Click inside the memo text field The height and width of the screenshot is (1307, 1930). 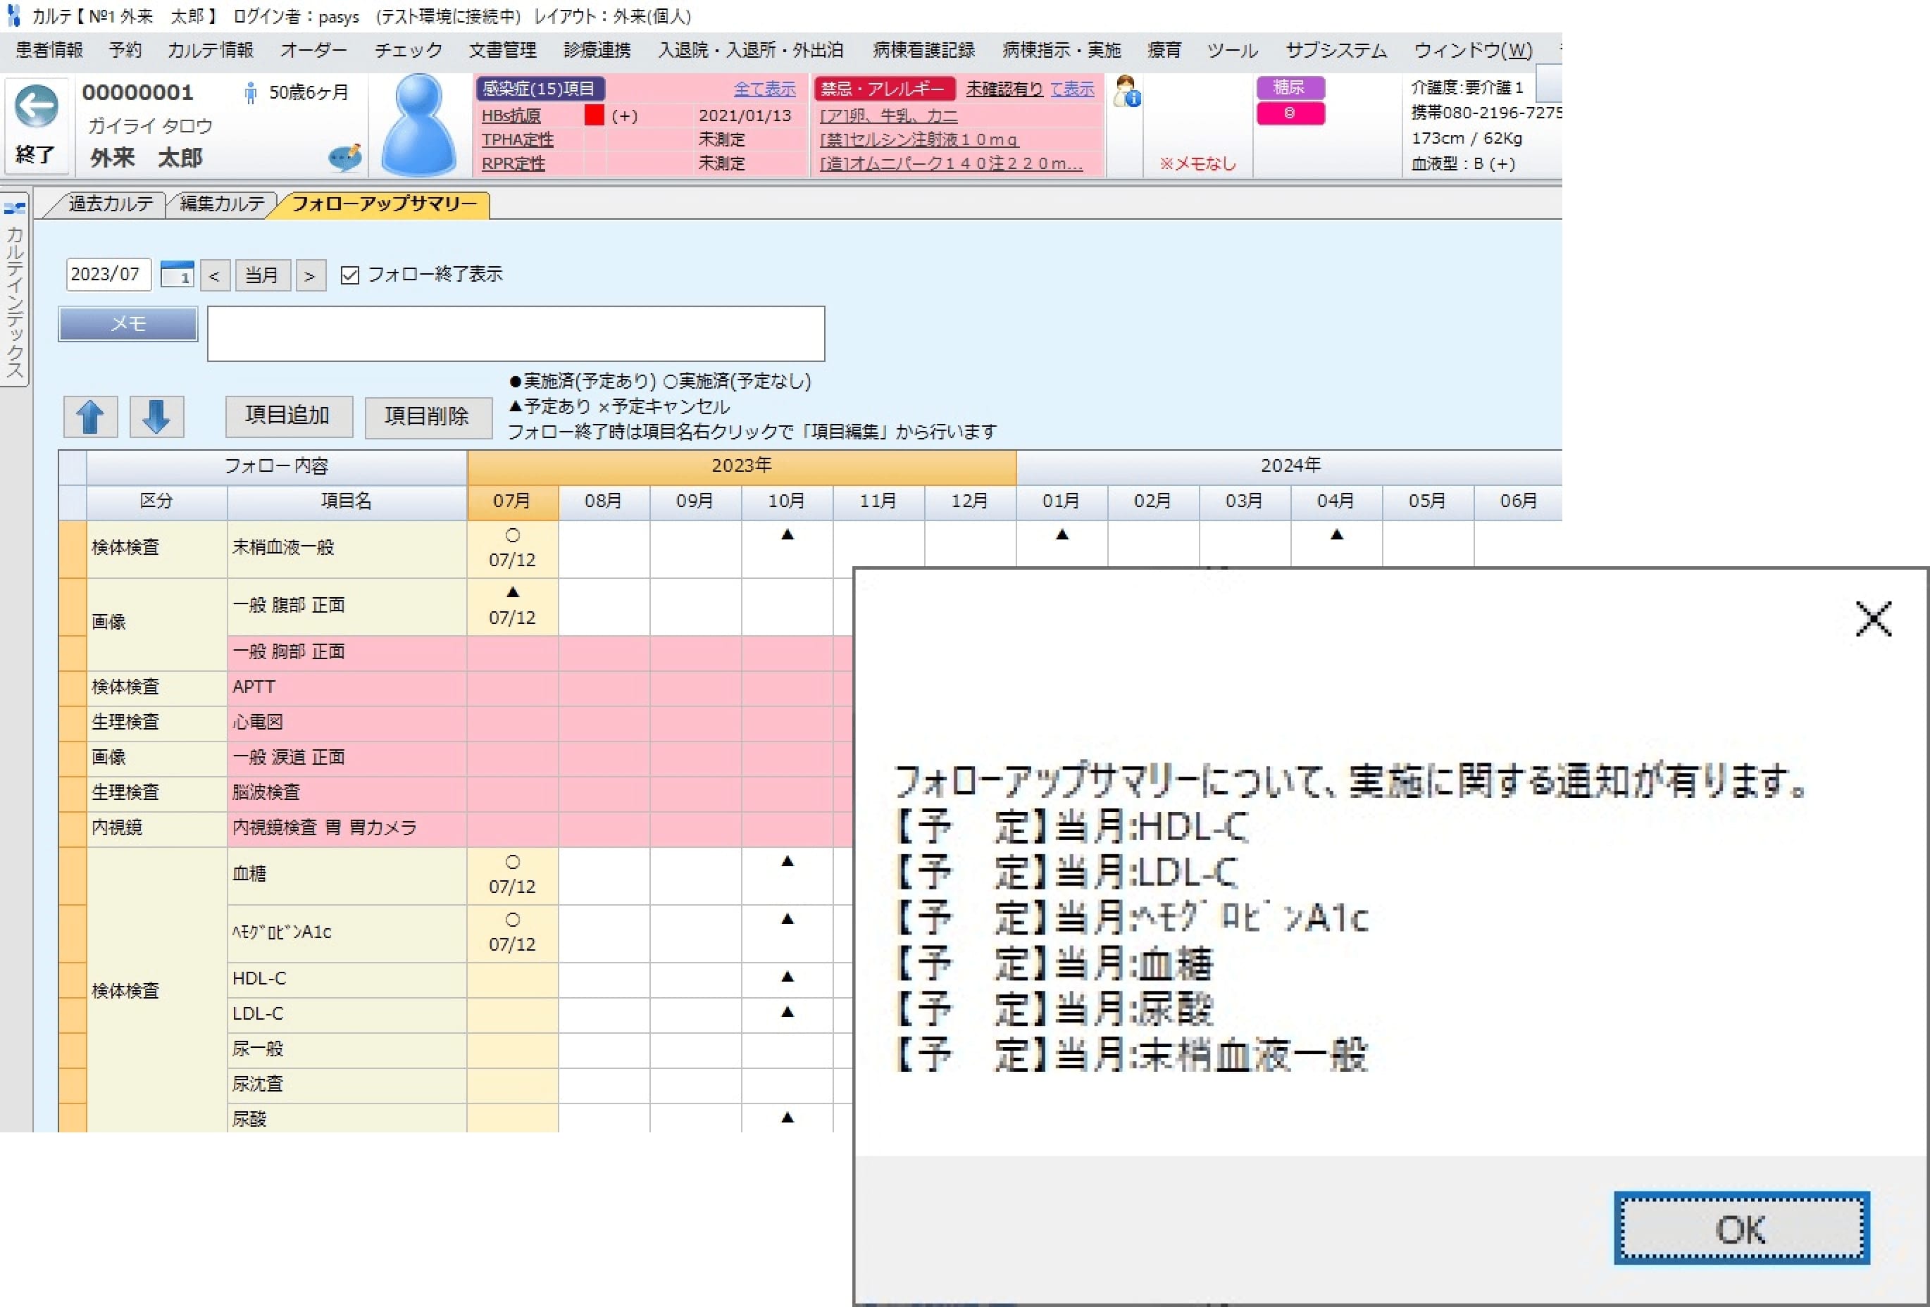(515, 332)
